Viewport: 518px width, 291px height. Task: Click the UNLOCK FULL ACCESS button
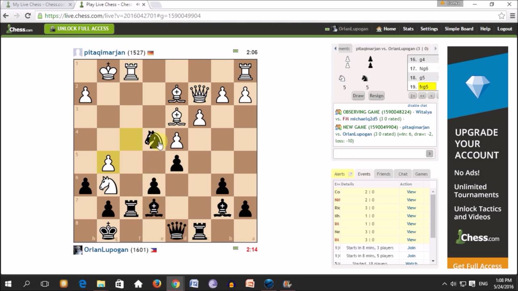[79, 29]
